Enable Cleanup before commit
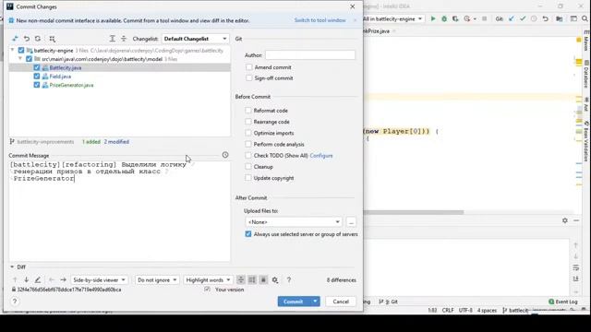 click(248, 166)
